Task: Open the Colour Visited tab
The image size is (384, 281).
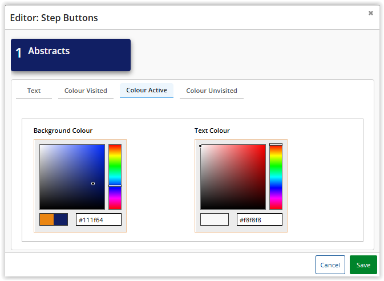Action: point(86,91)
